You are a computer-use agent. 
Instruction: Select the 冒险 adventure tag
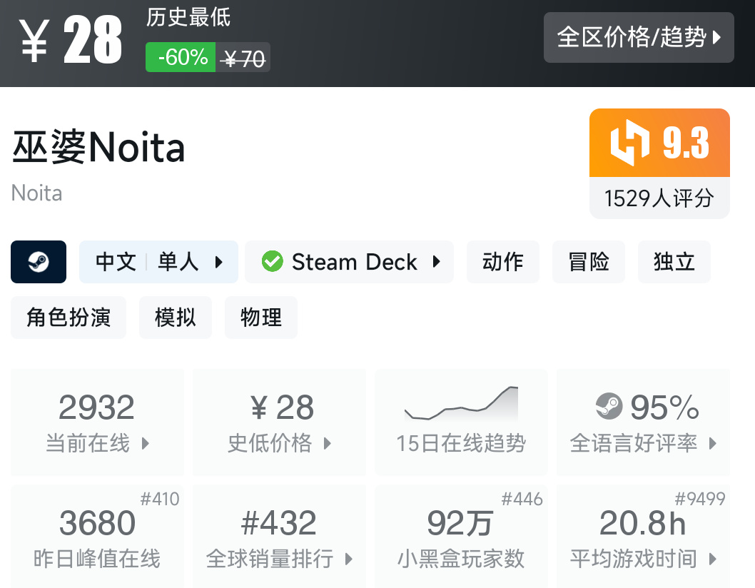(588, 262)
